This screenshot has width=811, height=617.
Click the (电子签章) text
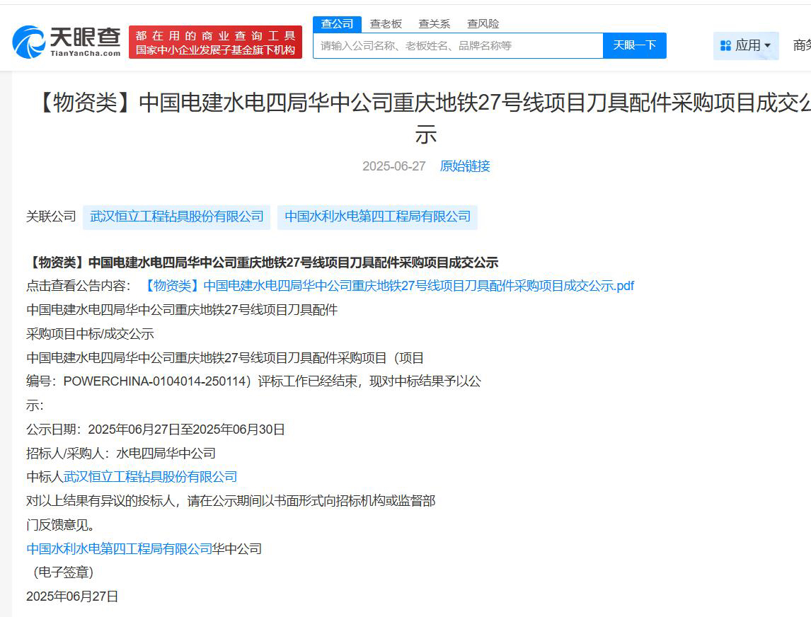coord(63,572)
